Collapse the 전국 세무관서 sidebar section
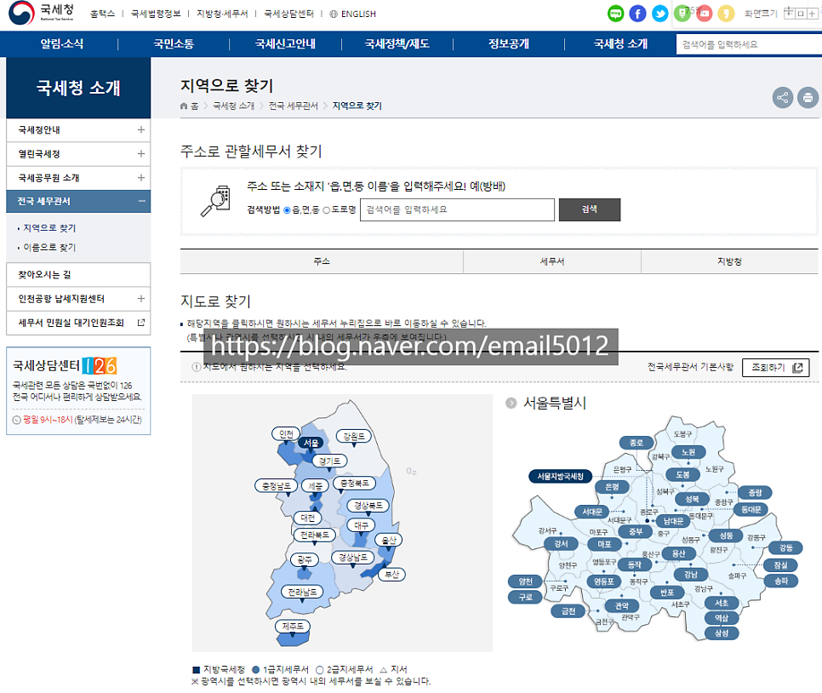 [x=140, y=202]
